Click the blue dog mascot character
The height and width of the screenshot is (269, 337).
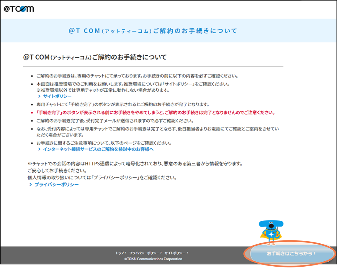pos(271,233)
